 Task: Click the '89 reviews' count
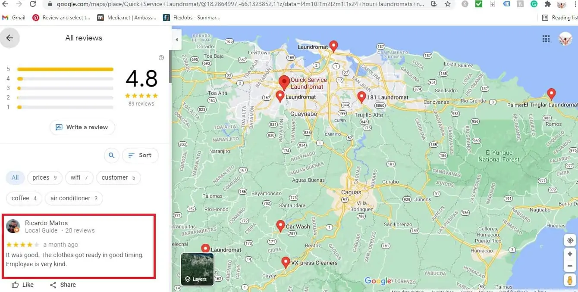(141, 104)
